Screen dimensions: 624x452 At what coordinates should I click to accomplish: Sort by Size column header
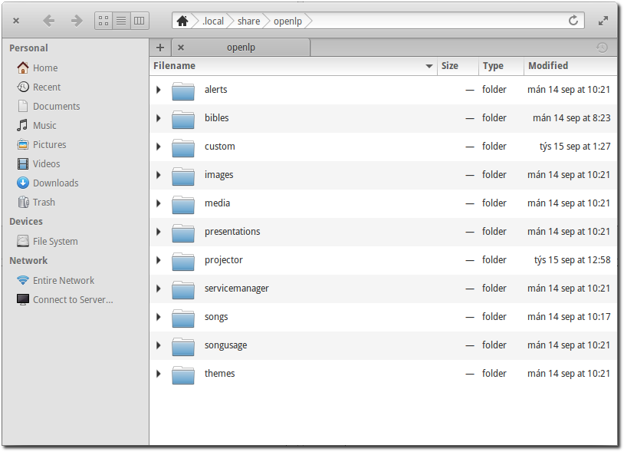(458, 66)
